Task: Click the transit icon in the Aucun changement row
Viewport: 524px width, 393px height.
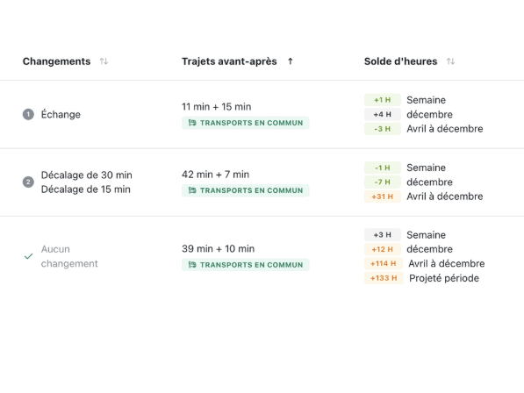Action: point(192,265)
